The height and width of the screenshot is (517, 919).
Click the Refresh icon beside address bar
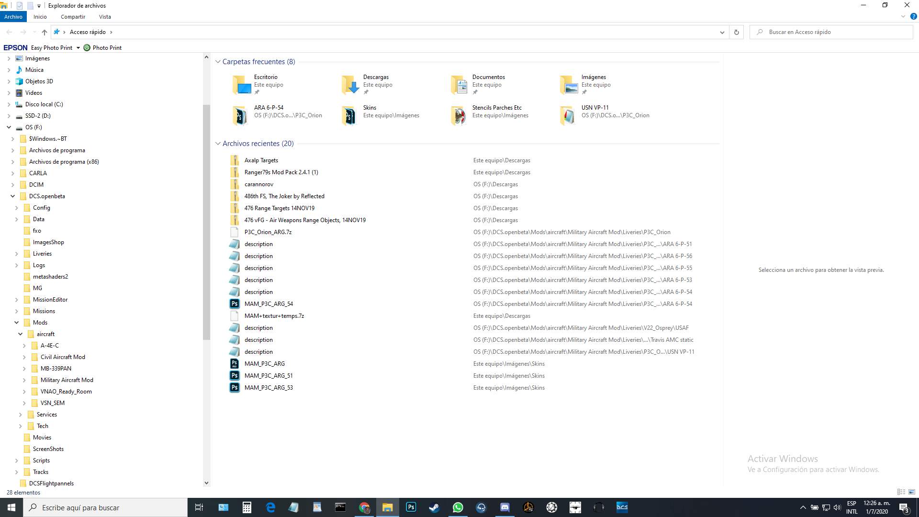coord(736,32)
